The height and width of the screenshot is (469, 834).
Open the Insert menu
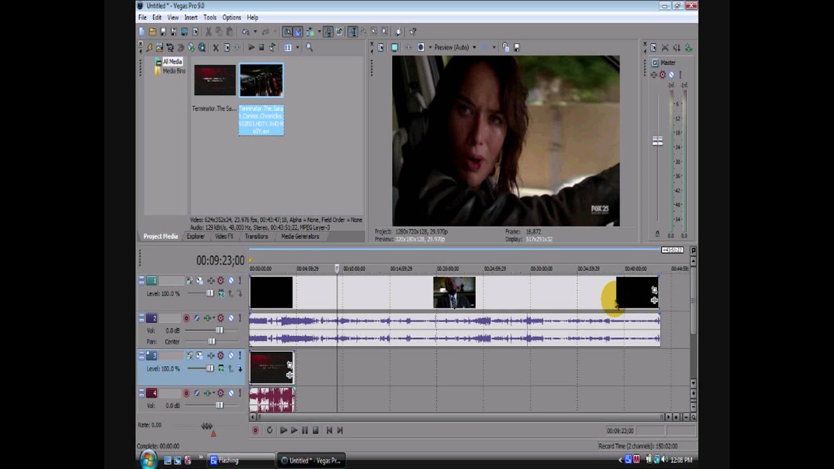point(191,18)
